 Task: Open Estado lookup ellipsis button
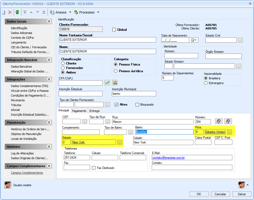pos(120,142)
